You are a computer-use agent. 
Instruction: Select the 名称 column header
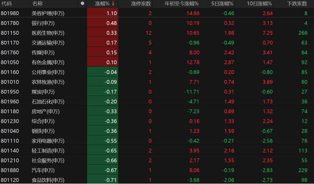[37, 4]
